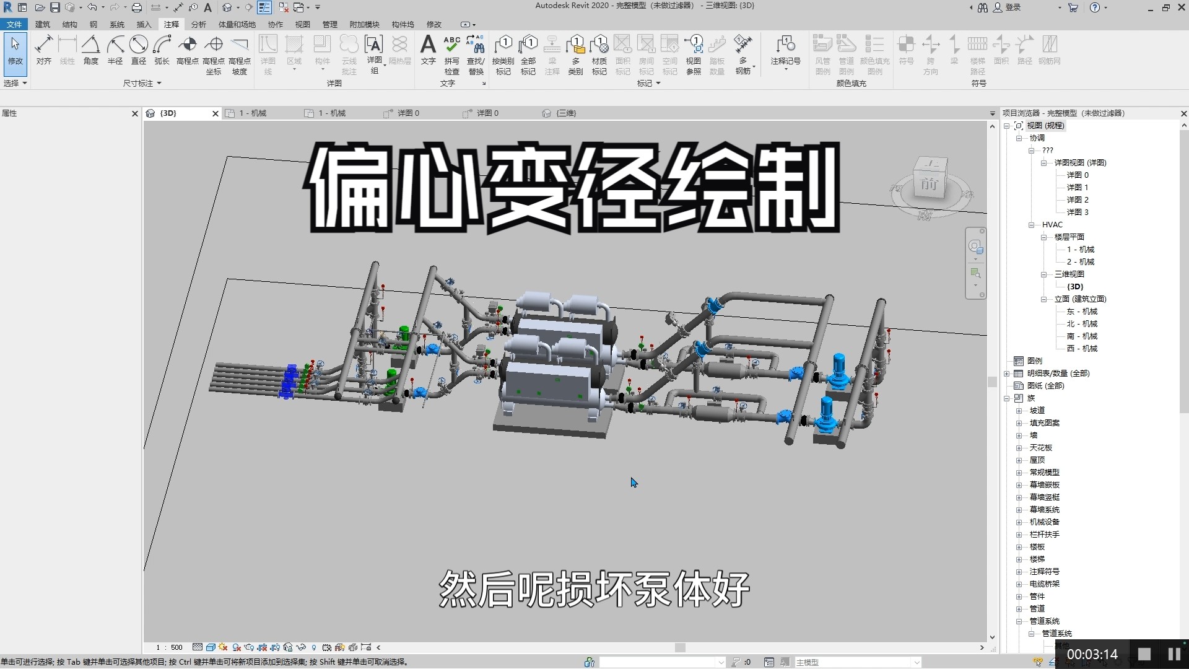Expand the 尺寸标注 panel dropdown
1189x669 pixels.
[x=142, y=83]
